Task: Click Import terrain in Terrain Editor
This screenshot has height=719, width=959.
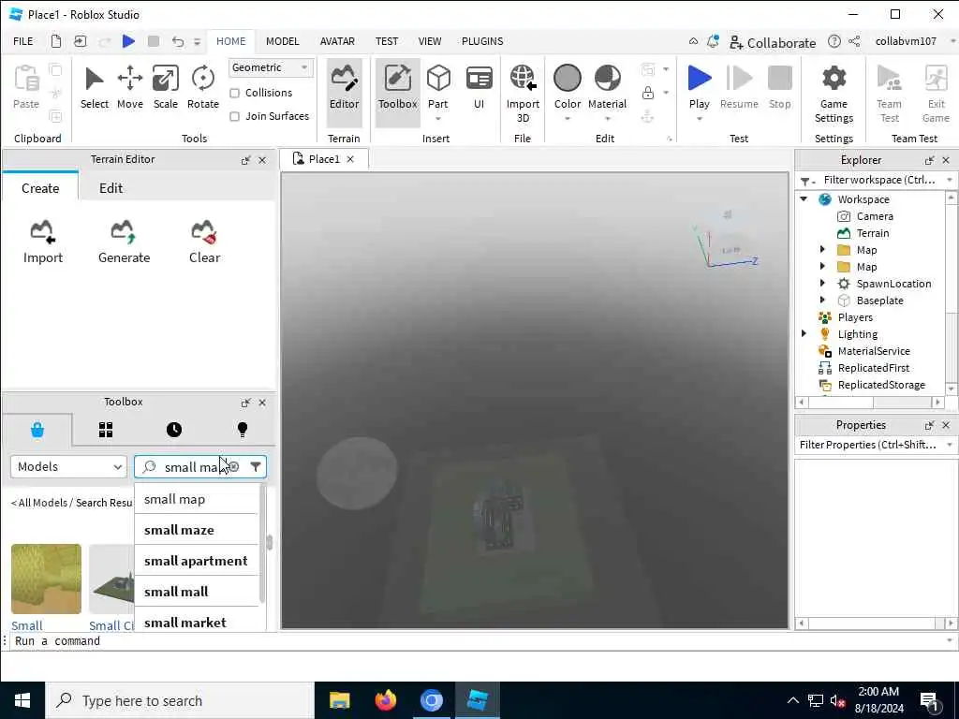Action: pyautogui.click(x=43, y=242)
